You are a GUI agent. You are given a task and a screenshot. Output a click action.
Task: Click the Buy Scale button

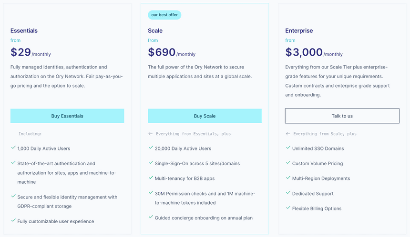(x=205, y=116)
